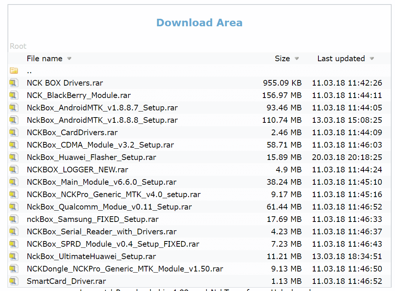Click the icon beside NckBox_UltimateHuawei_Setup.rar

tap(14, 256)
